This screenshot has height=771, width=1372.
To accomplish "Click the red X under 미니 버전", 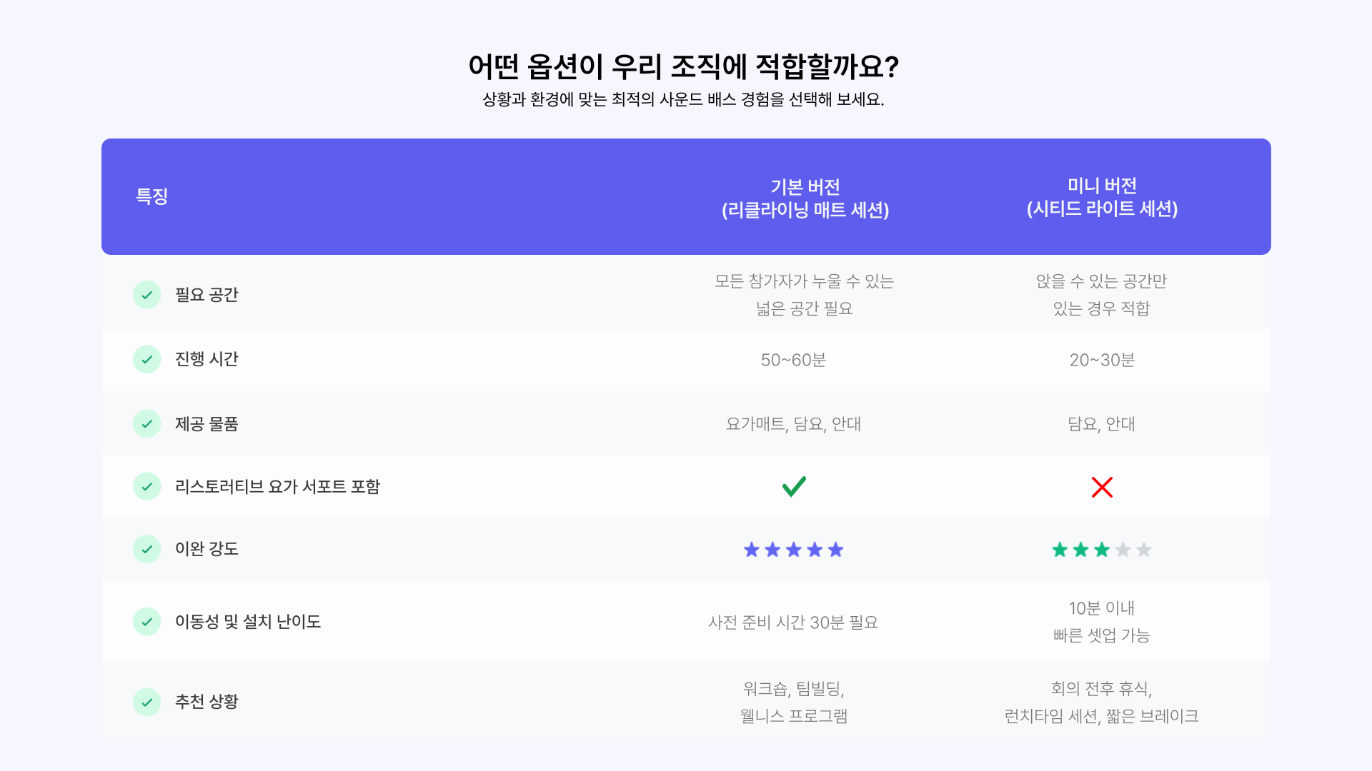I will (x=1102, y=487).
